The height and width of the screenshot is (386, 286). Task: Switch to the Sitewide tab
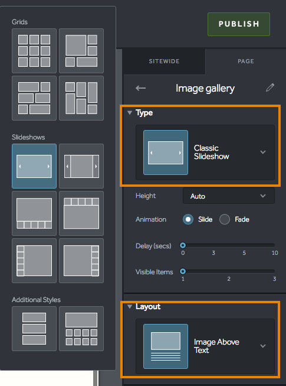(164, 61)
